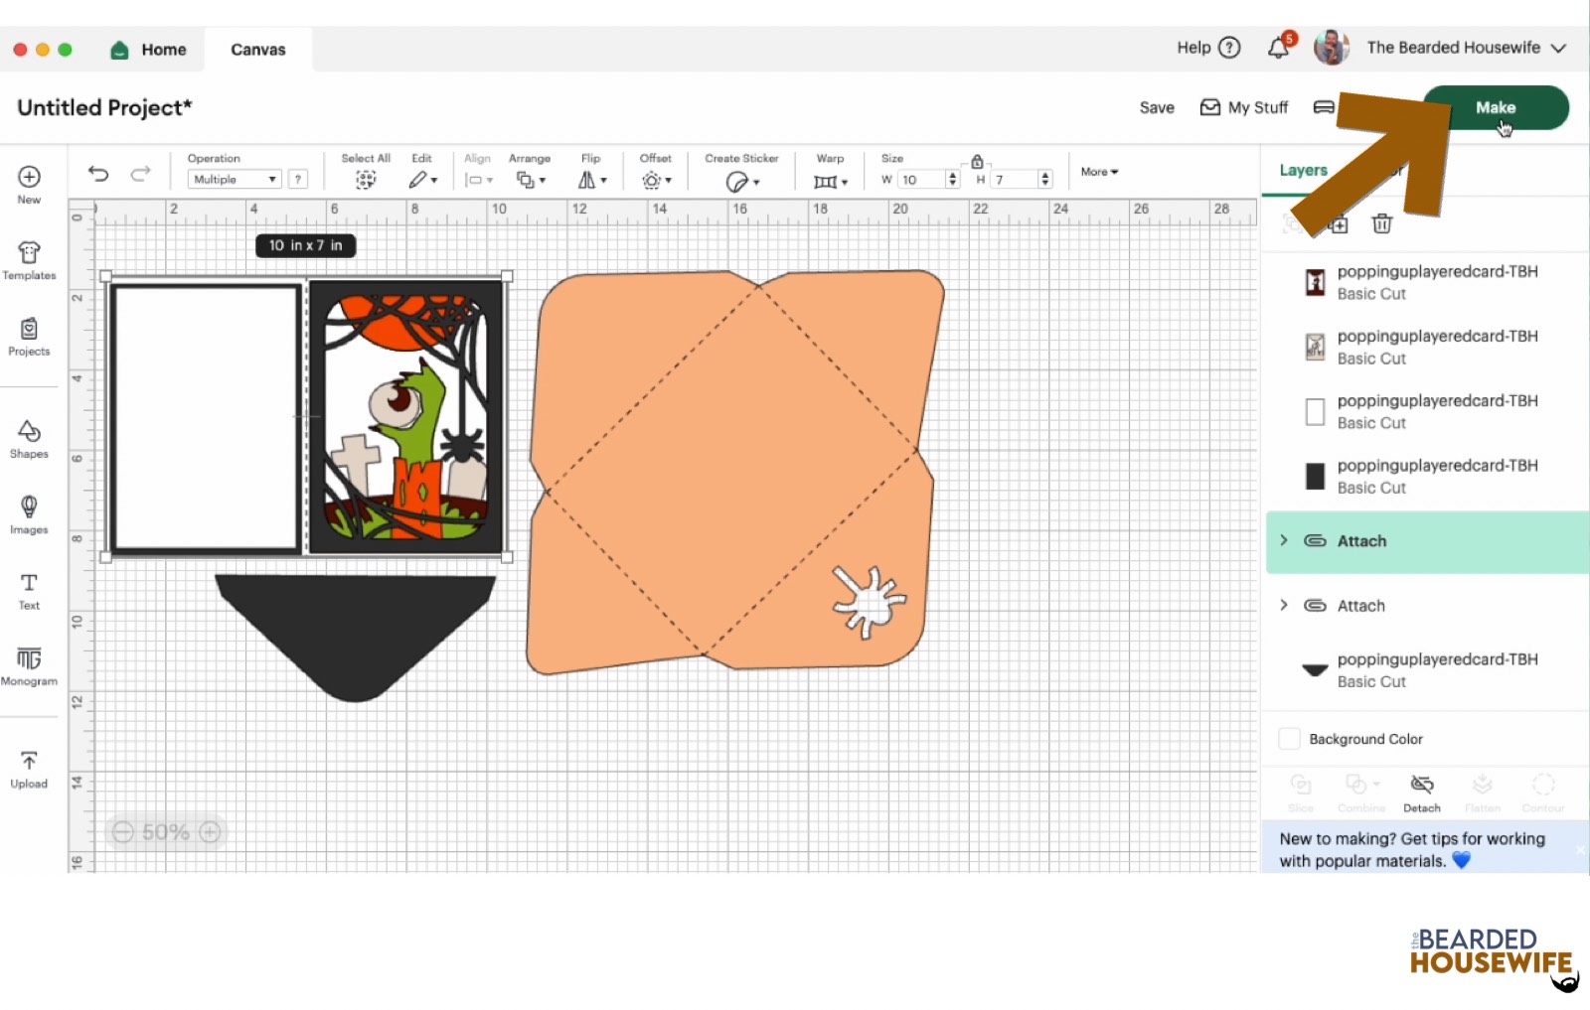The image size is (1590, 1010).
Task: Click the width input field
Action: click(x=921, y=180)
